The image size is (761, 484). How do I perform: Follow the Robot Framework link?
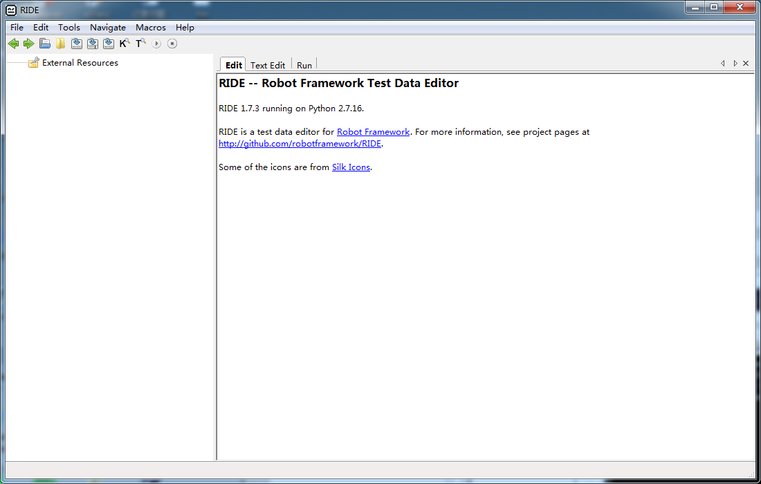click(373, 132)
